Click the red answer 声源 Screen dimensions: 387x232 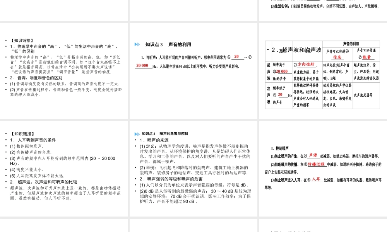313,155
